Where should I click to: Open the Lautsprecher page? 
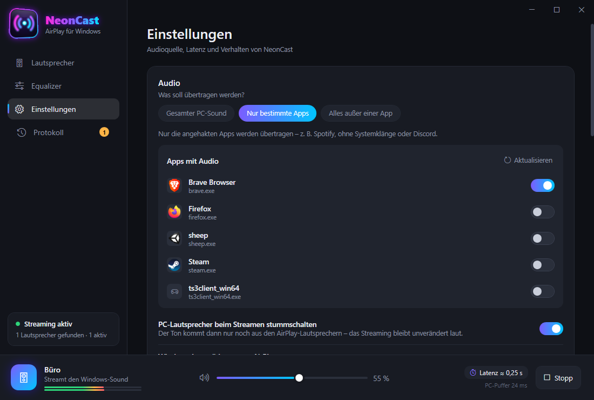(63, 63)
